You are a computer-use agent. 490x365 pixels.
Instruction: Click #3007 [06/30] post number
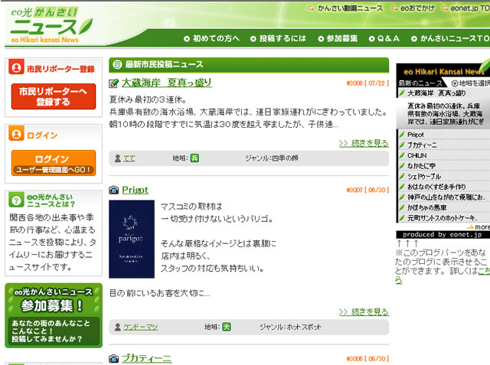coord(367,190)
